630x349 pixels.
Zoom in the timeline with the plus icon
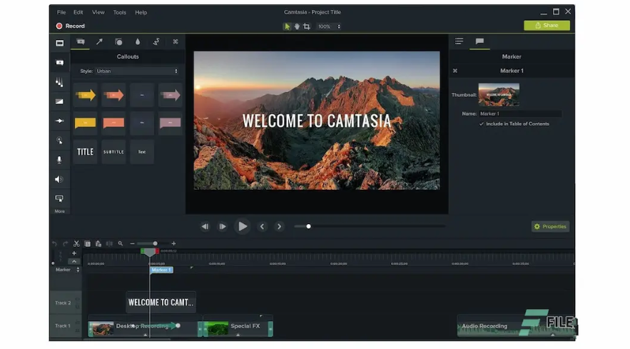tap(173, 243)
